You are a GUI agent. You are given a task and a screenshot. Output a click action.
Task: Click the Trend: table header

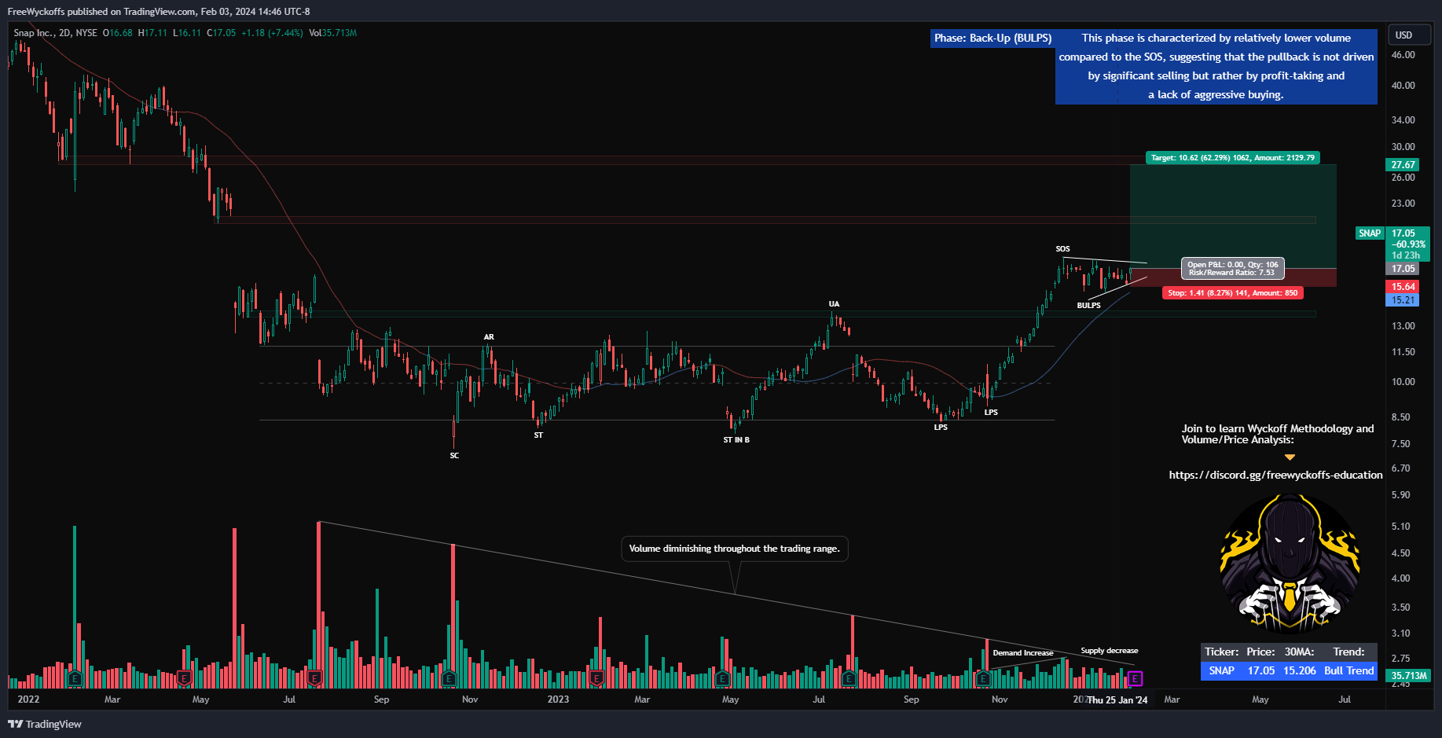pos(1349,652)
